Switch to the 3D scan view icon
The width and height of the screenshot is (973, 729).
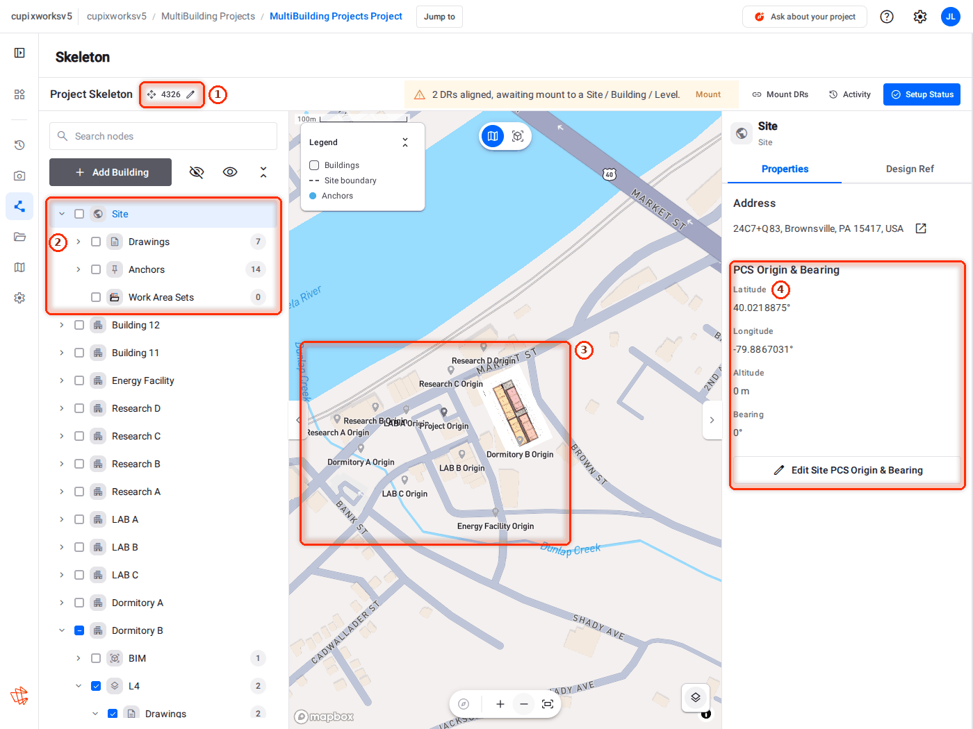[518, 136]
